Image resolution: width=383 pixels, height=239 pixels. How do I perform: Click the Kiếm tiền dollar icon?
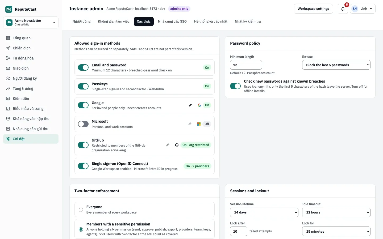[8, 99]
